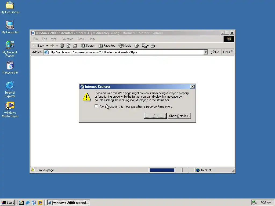Click the network tray icon near clock
This screenshot has width=275, height=206.
254,203
